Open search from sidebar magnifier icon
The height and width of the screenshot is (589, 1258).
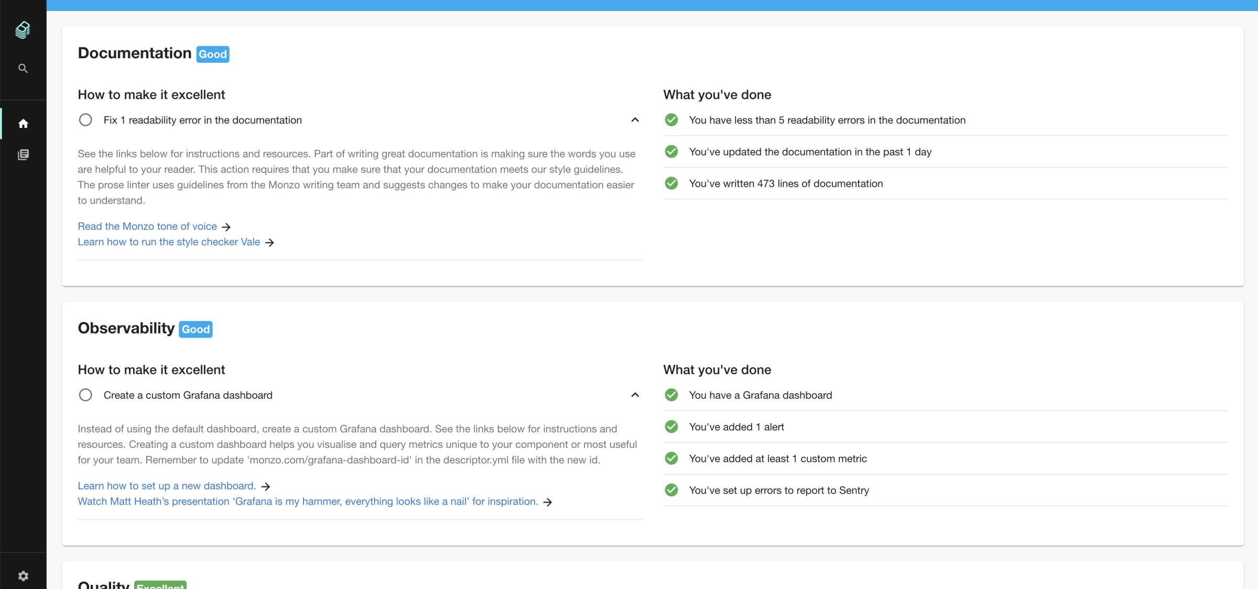(23, 69)
